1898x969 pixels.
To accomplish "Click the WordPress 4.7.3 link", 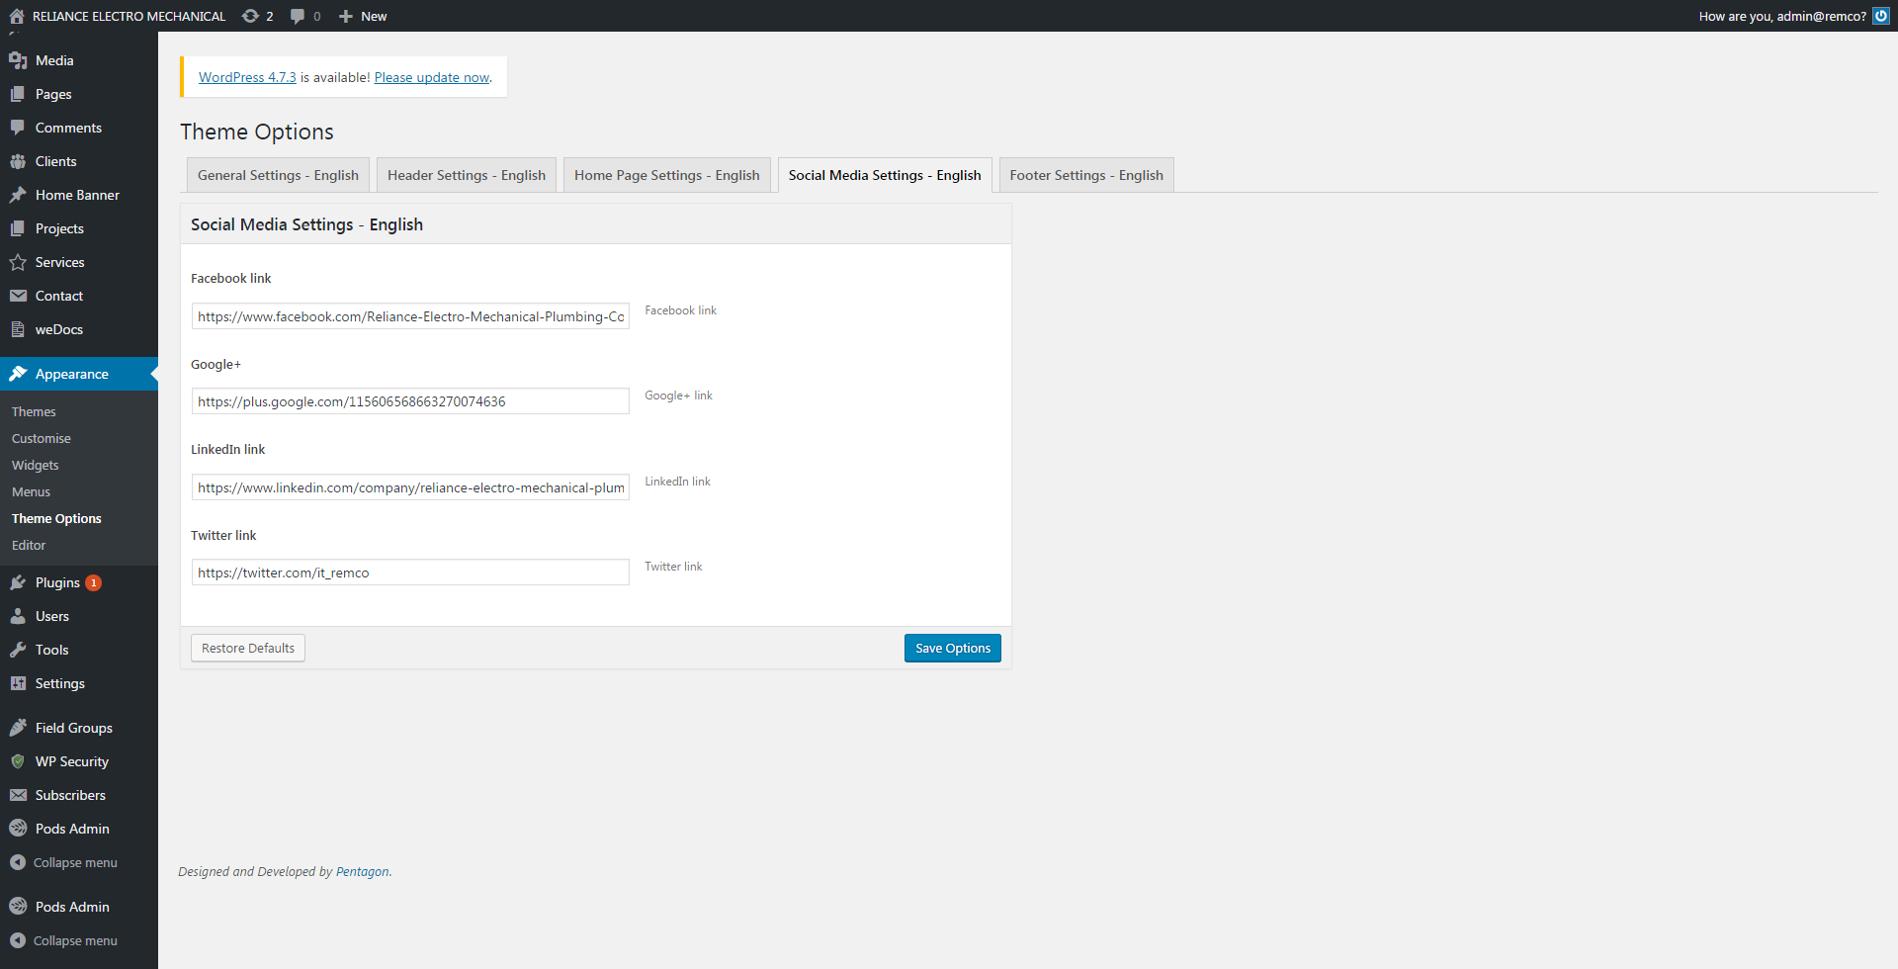I will pos(247,77).
